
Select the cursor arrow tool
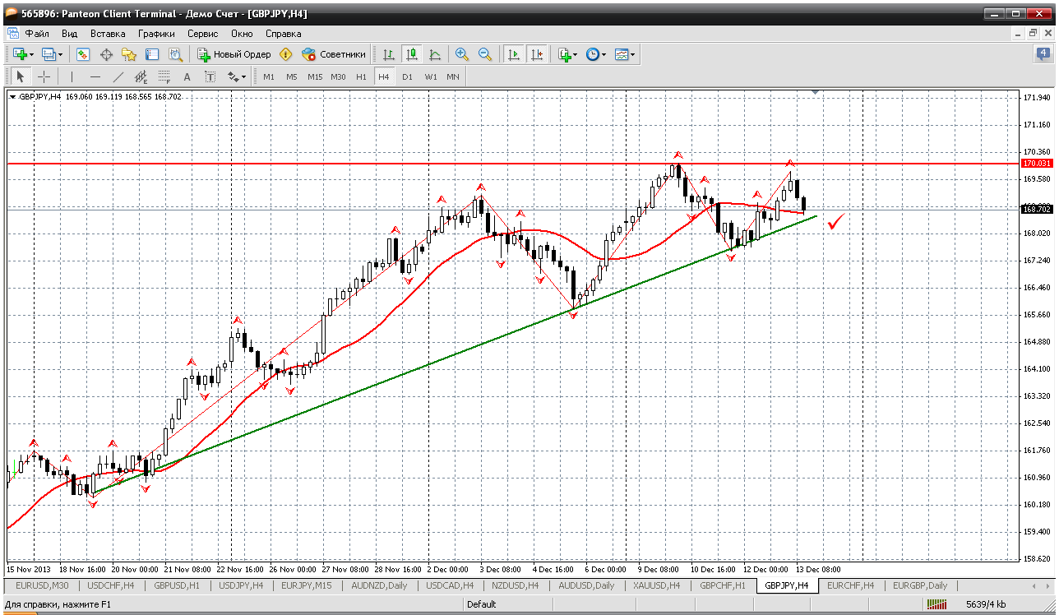(x=21, y=76)
